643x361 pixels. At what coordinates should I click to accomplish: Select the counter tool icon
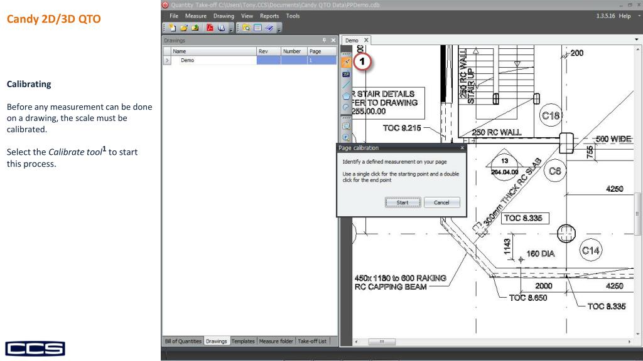coord(346,74)
